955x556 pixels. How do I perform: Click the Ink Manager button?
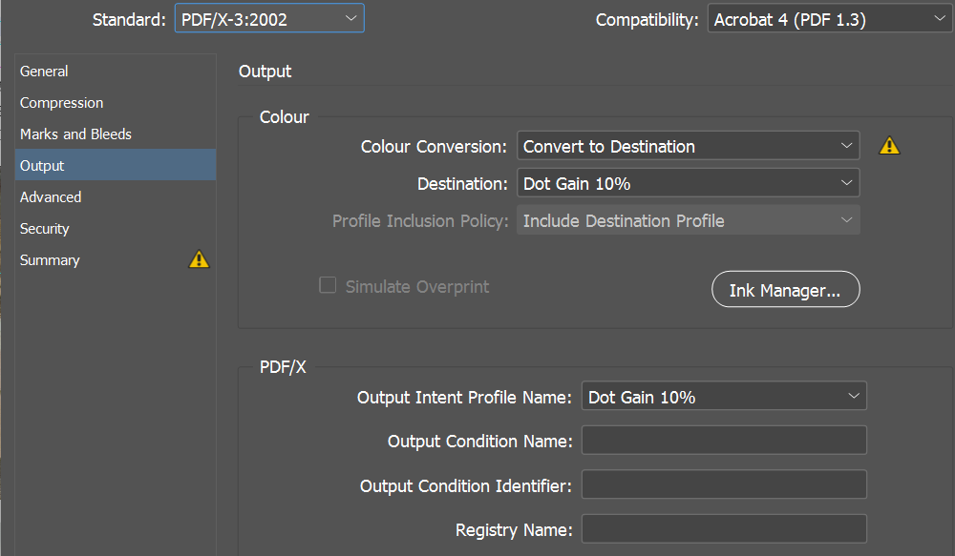785,290
